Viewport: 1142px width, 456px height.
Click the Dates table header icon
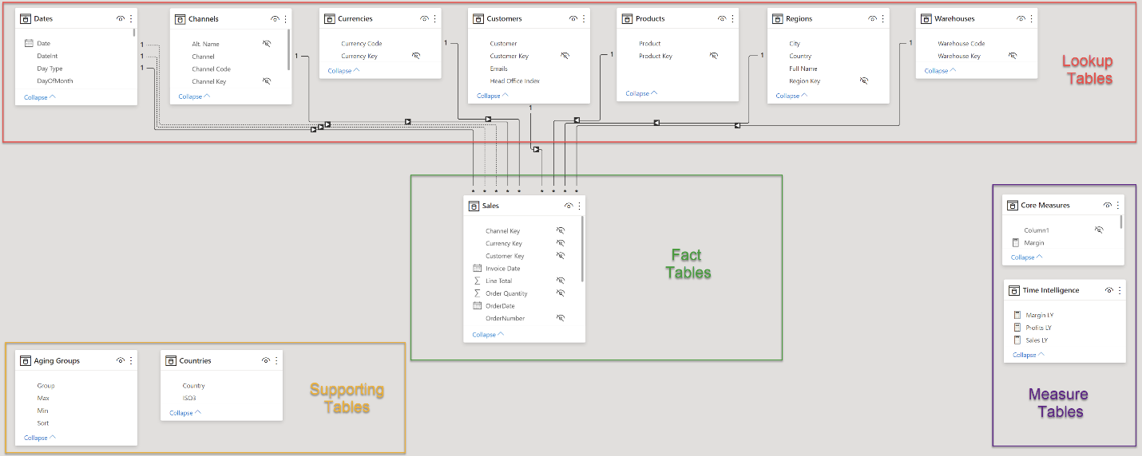pos(26,18)
